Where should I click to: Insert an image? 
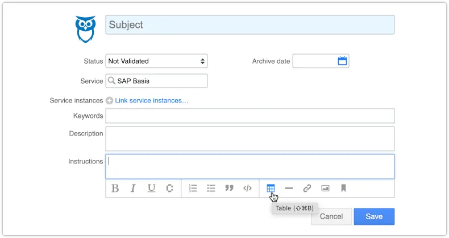tap(325, 188)
